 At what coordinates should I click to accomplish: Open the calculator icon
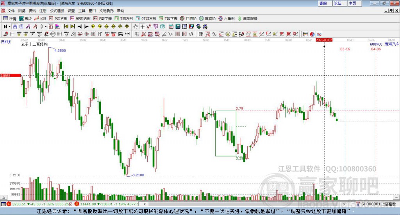pyautogui.click(x=178, y=27)
